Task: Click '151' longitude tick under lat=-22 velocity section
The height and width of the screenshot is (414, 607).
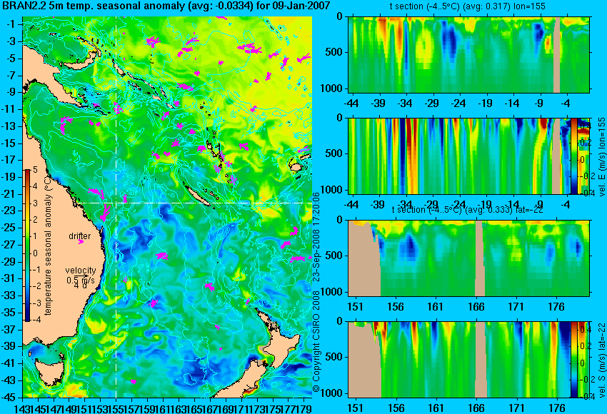Action: tap(355, 408)
